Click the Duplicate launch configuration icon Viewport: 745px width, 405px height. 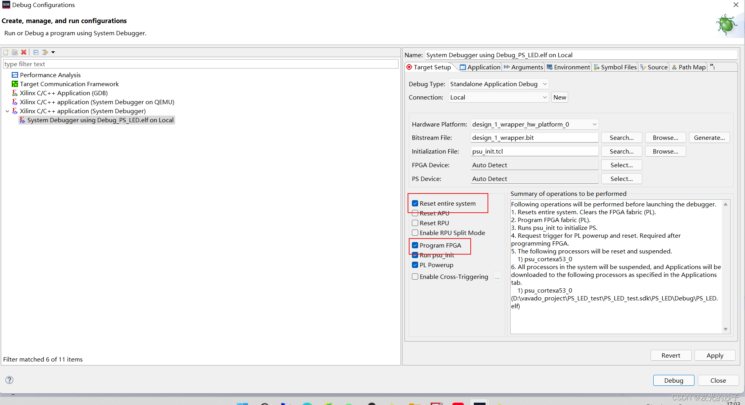[x=15, y=52]
